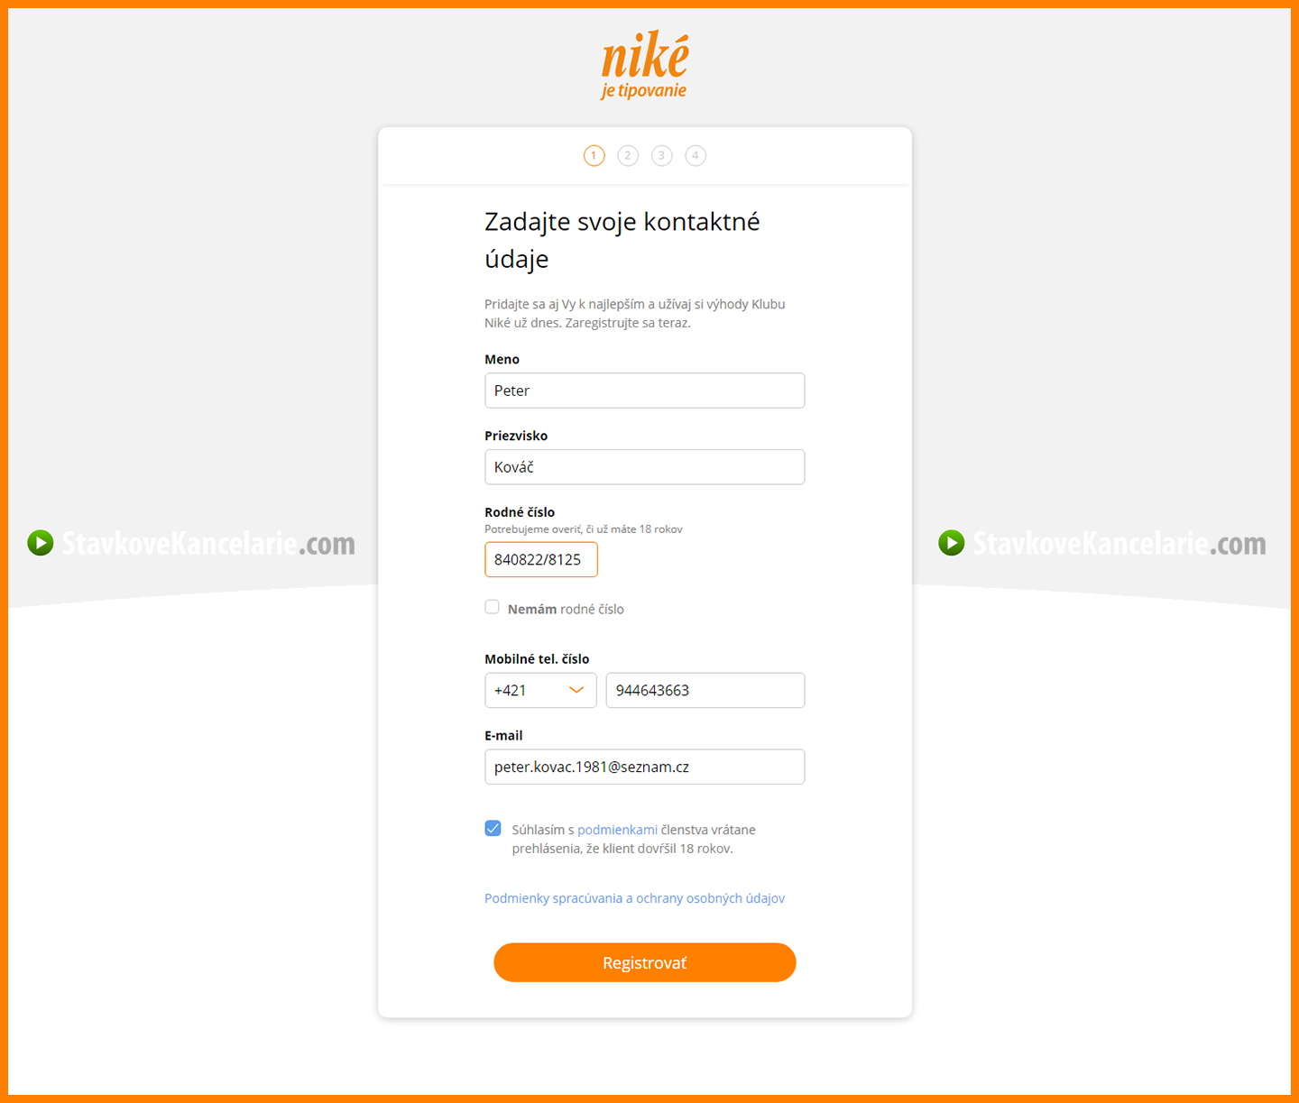Click the orange chevron in phone prefix
The image size is (1299, 1103).
pyautogui.click(x=576, y=691)
